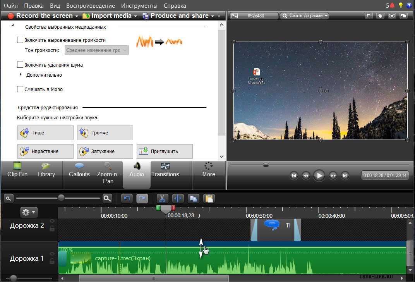Open the Воспроизведение menu
The height and width of the screenshot is (282, 415).
tap(90, 5)
